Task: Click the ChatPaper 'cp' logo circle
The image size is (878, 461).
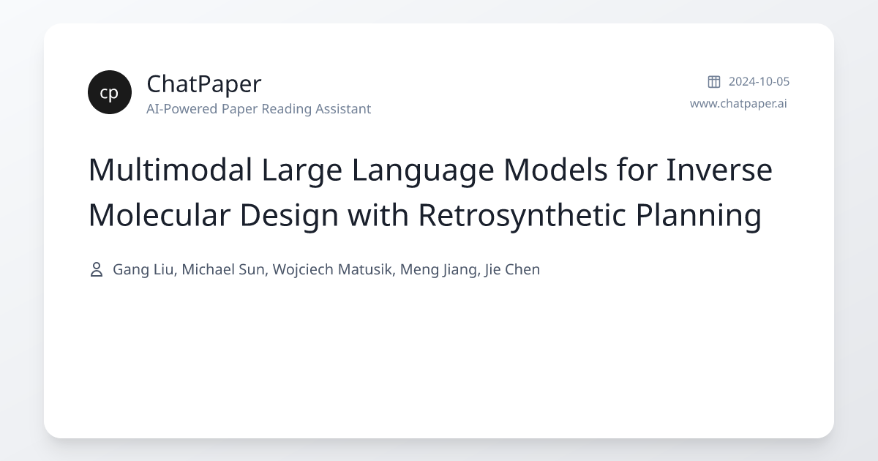Action: (x=110, y=92)
